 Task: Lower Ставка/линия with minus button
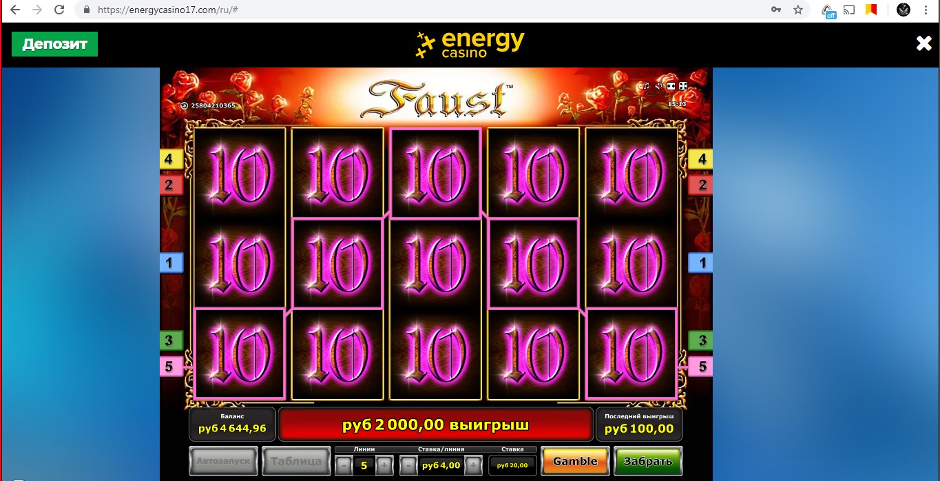click(x=408, y=465)
